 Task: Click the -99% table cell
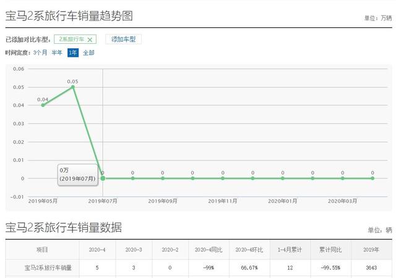coord(209,267)
